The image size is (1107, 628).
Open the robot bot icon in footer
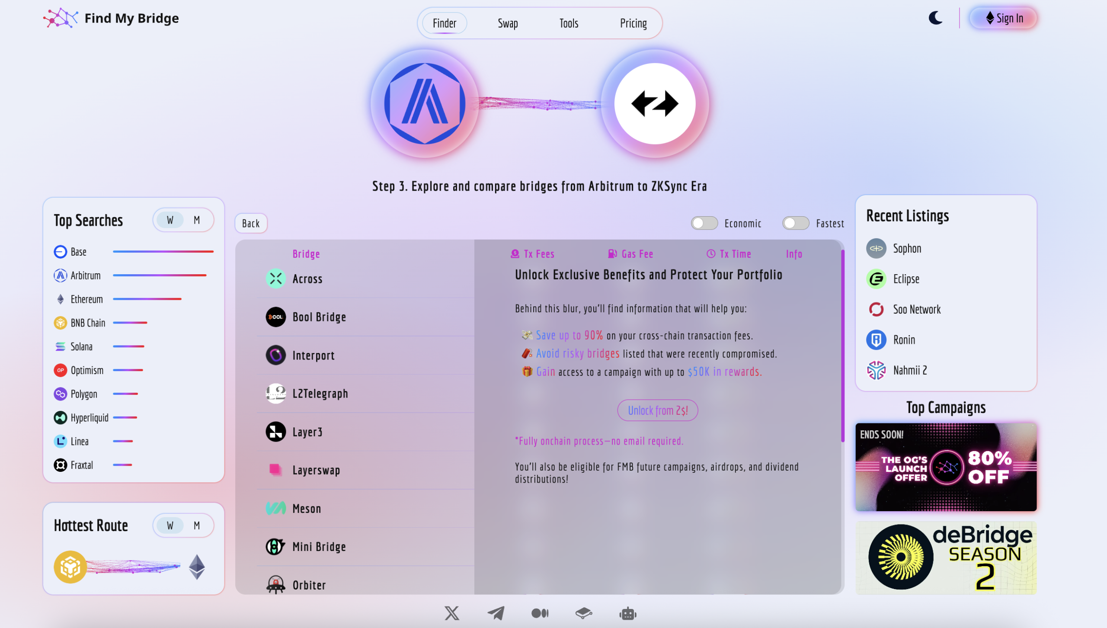[628, 613]
